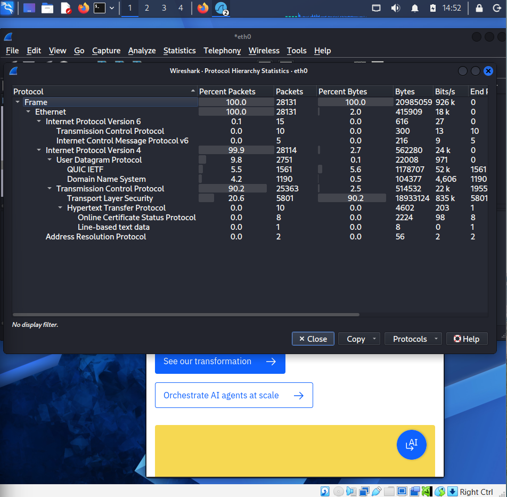507x497 pixels.
Task: Click the 14:52 clock
Action: pos(452,8)
